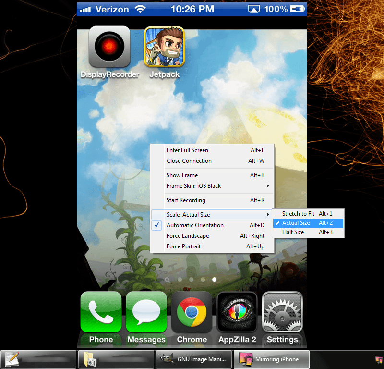This screenshot has width=384, height=369.
Task: Click the system tray mirroring icon
Action: [379, 360]
